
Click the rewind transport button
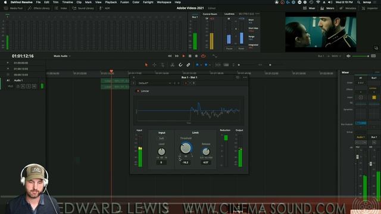[170, 56]
